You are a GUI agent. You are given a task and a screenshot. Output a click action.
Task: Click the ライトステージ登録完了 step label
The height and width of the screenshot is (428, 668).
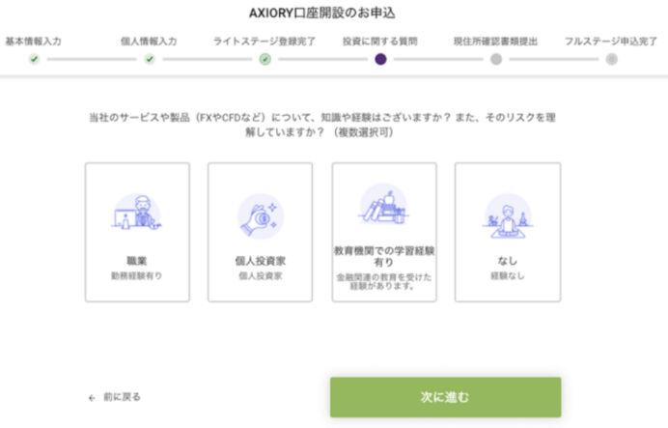tap(264, 42)
